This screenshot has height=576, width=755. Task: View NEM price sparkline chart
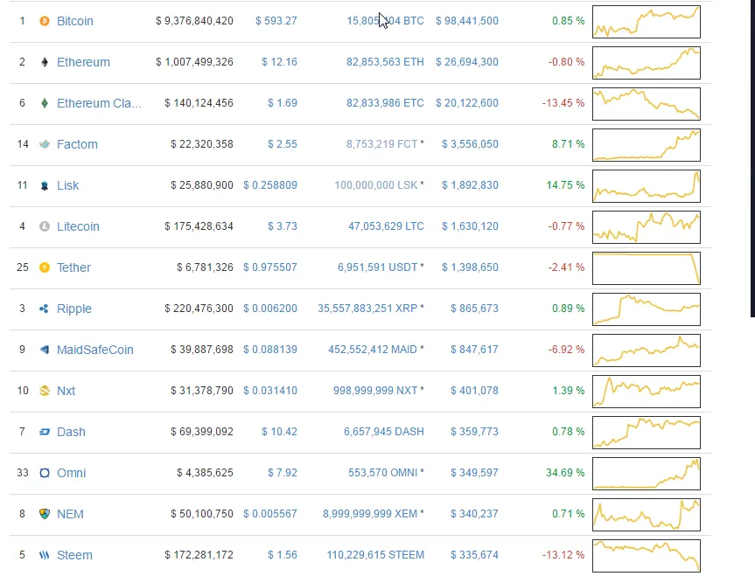click(647, 515)
